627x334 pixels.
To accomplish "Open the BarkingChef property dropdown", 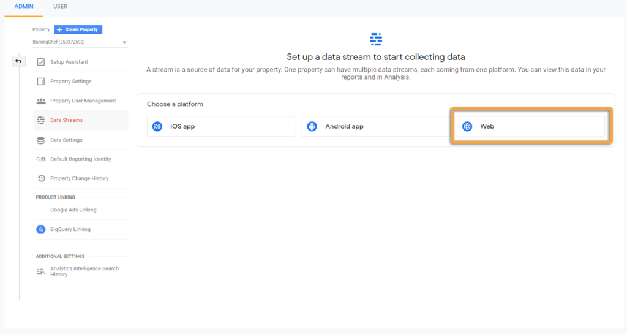I will (x=80, y=42).
